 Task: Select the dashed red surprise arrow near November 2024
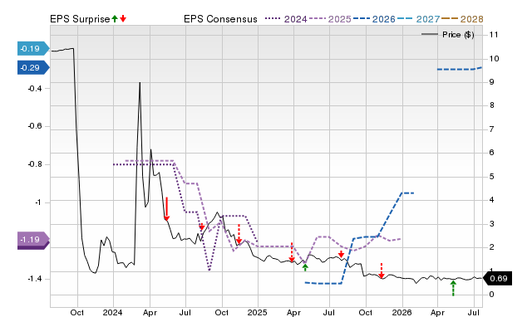(x=239, y=234)
